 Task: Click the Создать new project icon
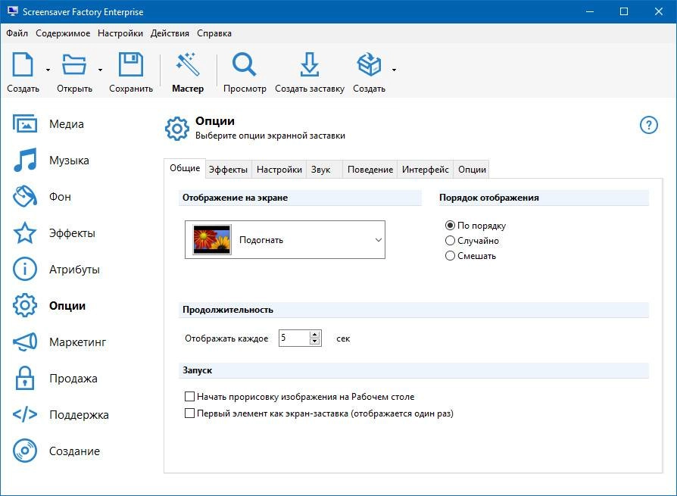23,64
